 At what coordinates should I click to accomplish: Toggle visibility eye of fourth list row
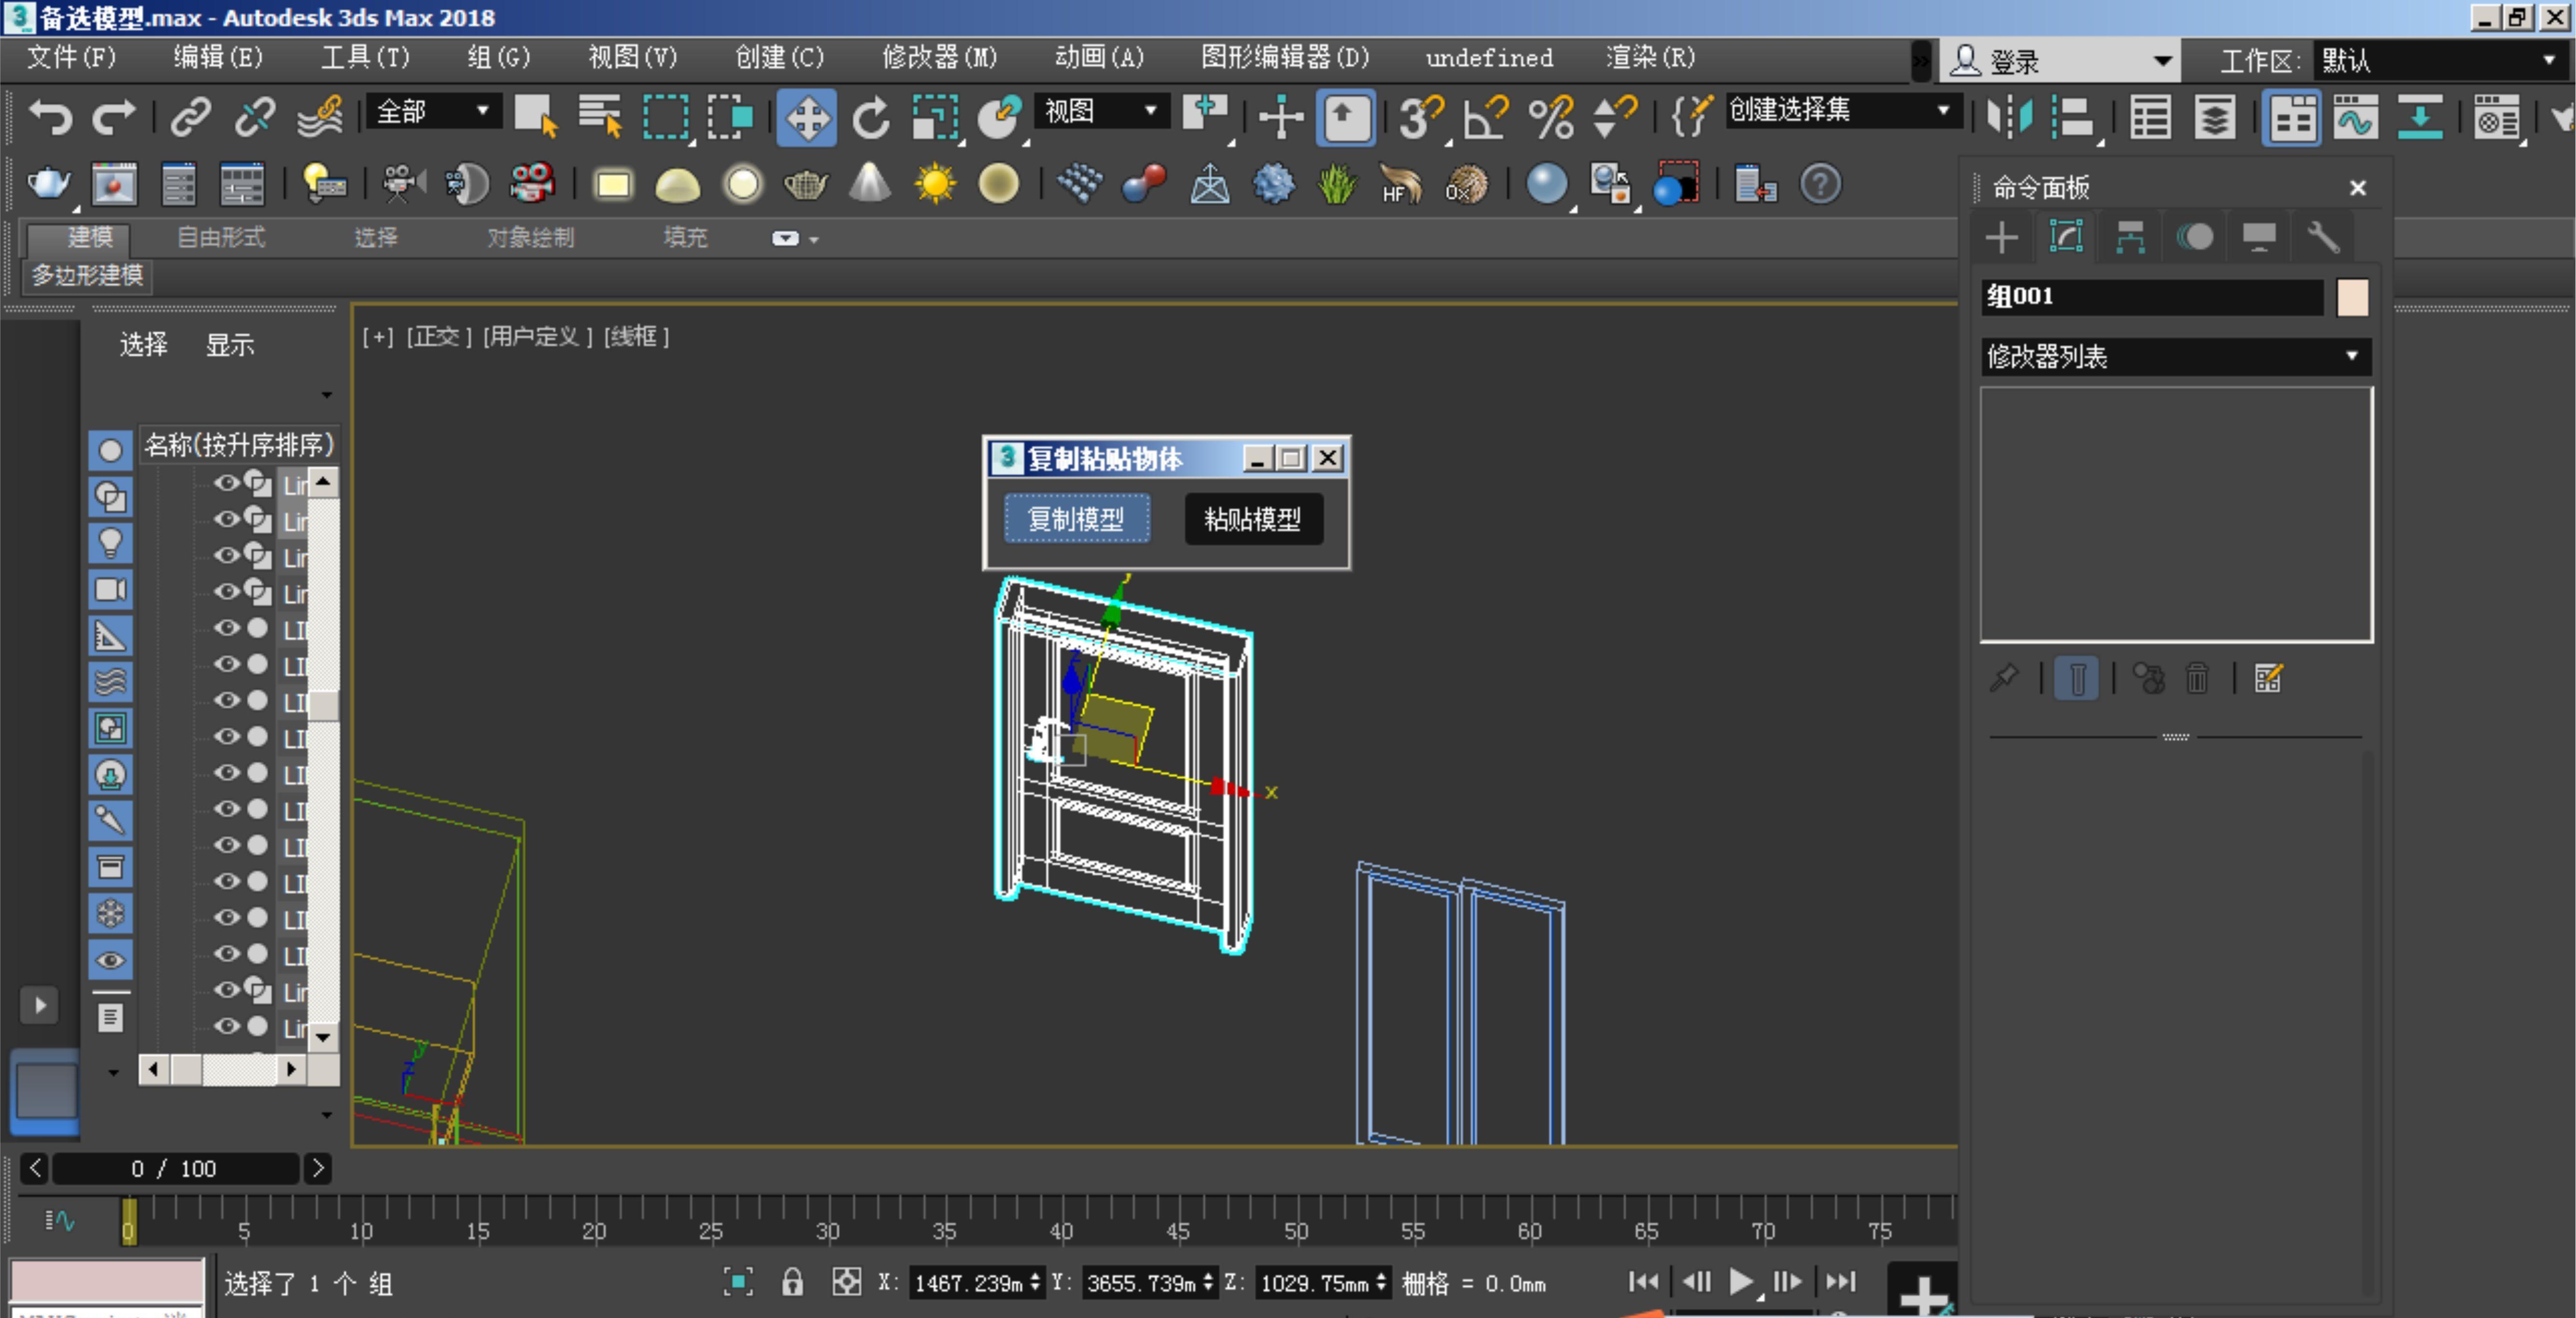[x=227, y=591]
